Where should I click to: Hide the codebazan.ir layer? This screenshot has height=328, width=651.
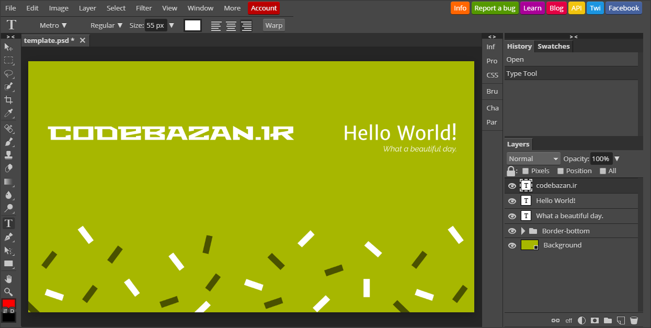pos(512,186)
